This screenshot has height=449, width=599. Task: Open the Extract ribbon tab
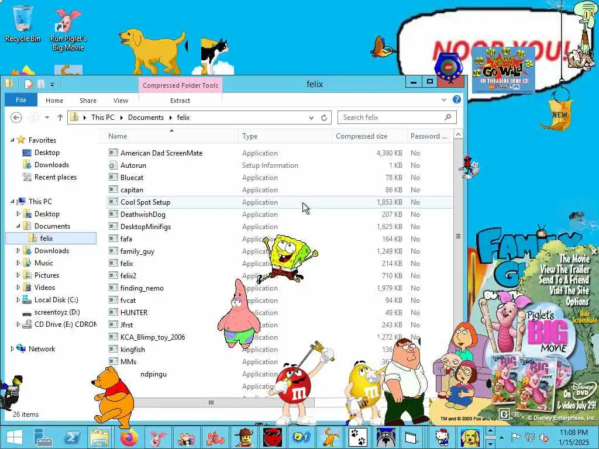pyautogui.click(x=180, y=101)
